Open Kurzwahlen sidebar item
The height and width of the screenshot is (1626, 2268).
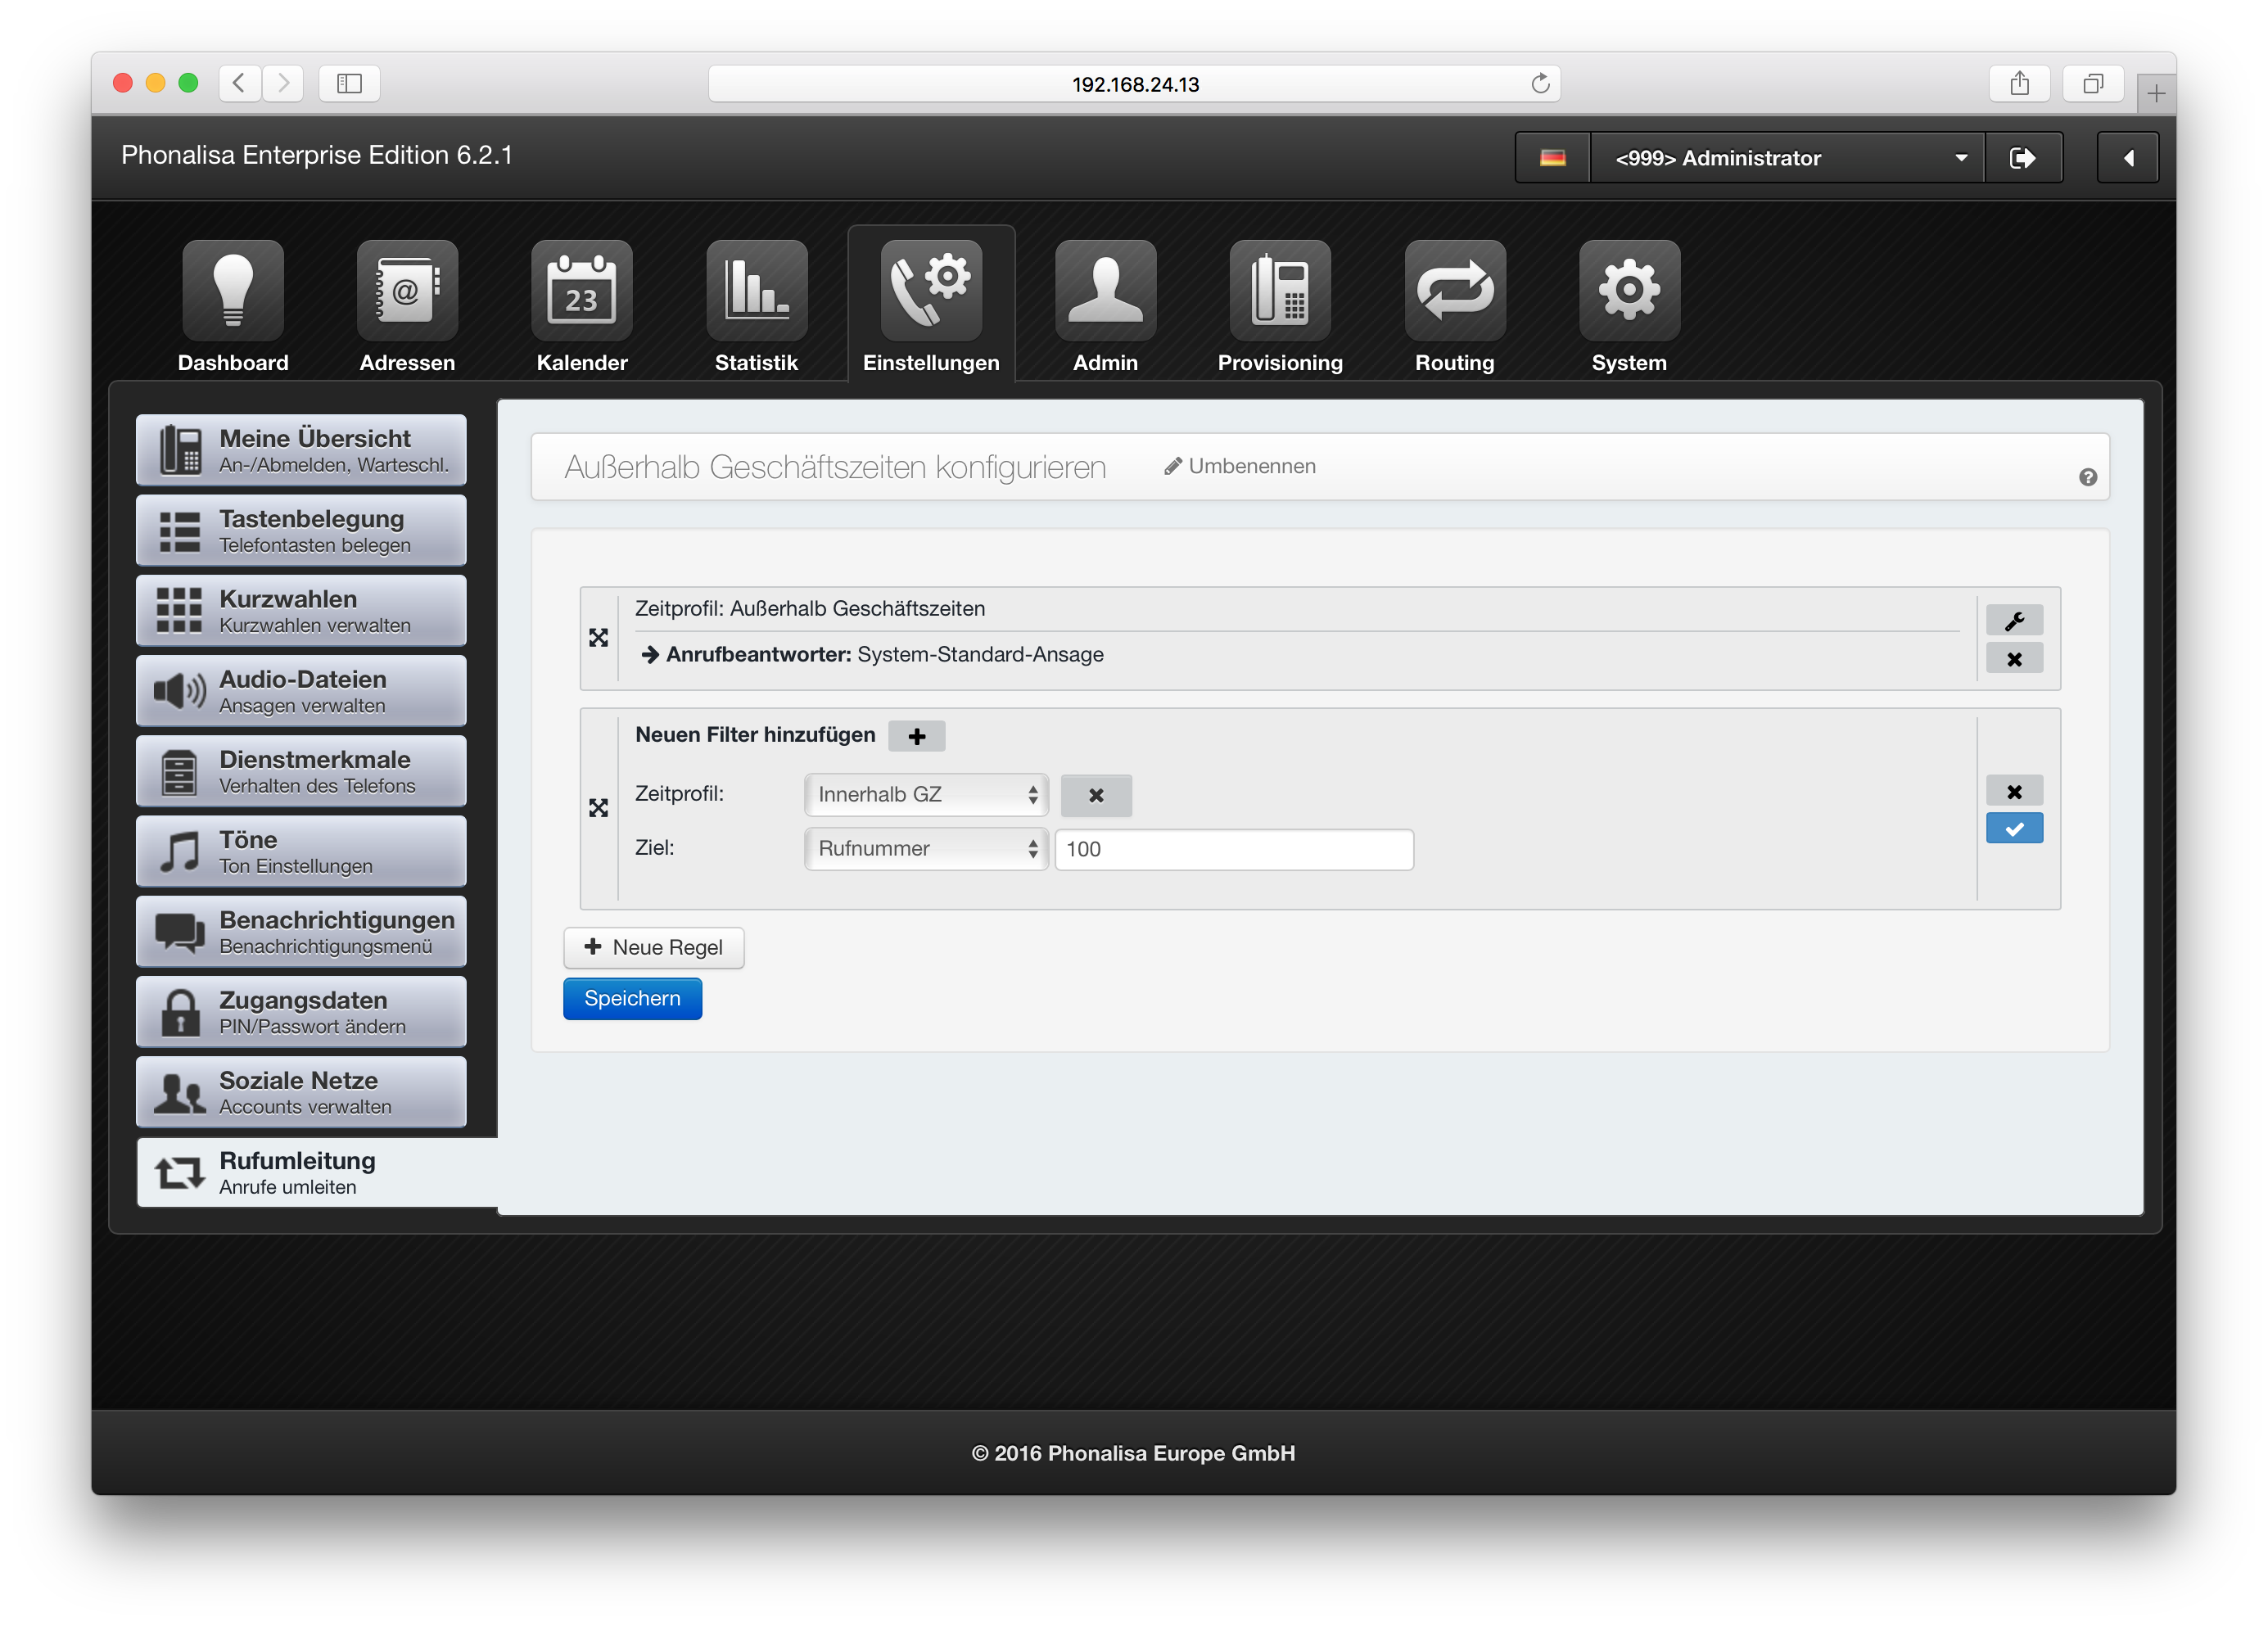301,610
